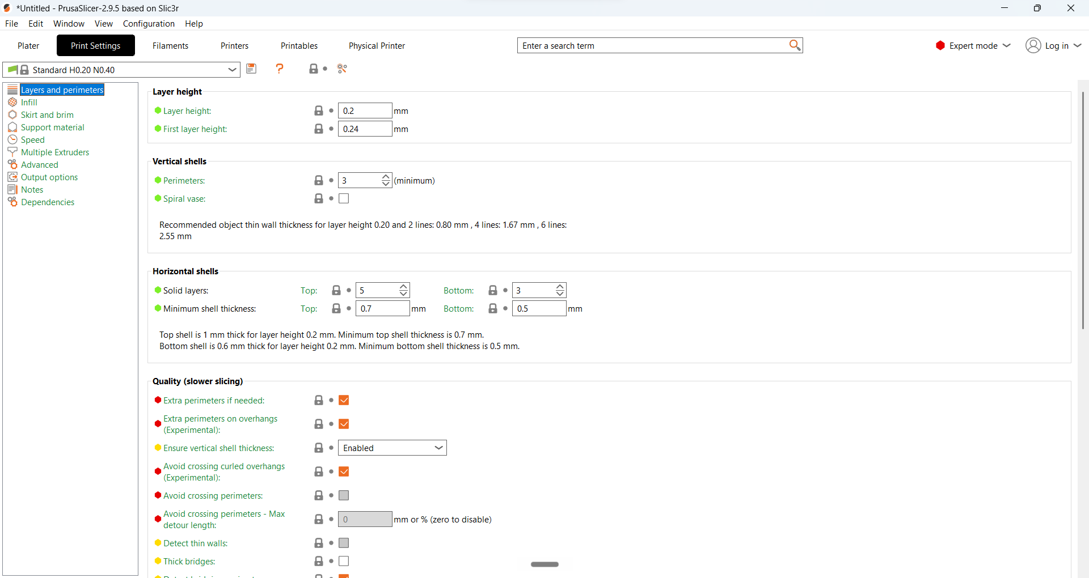Toggle the Detect thin walls checkbox

pos(344,543)
